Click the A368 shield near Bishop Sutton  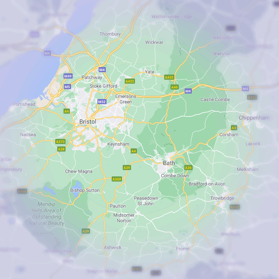[117, 179]
